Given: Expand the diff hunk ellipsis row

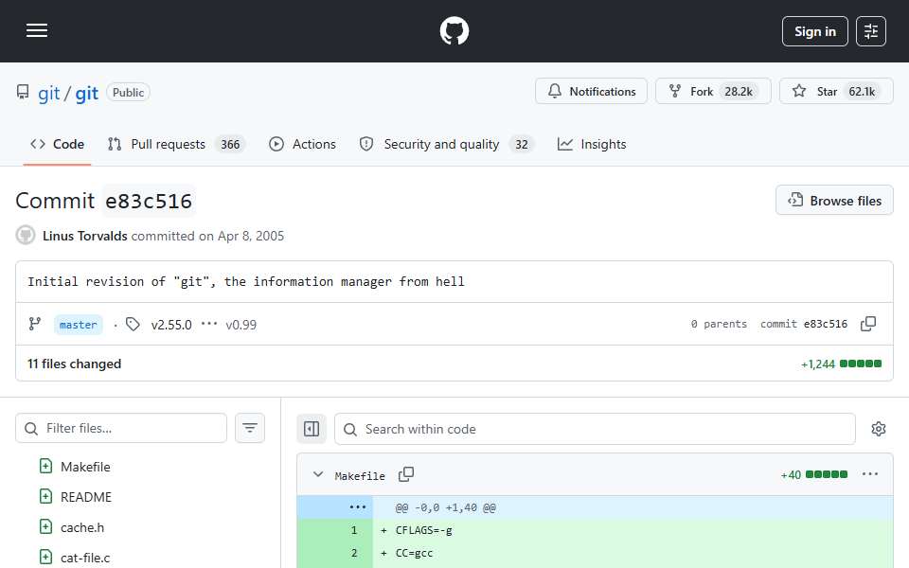Looking at the screenshot, I should pos(358,507).
